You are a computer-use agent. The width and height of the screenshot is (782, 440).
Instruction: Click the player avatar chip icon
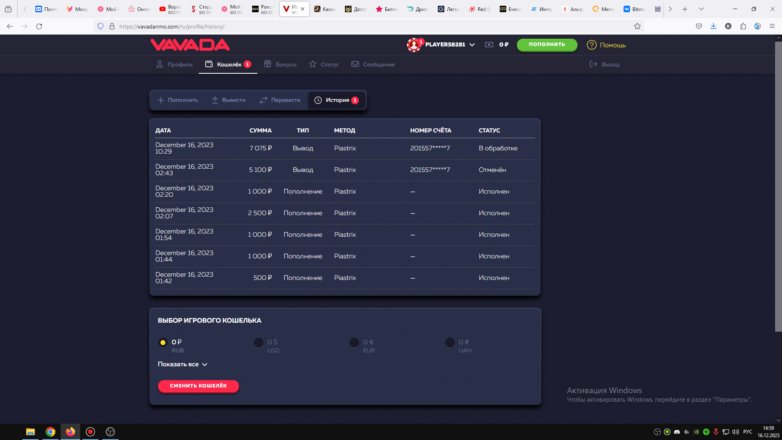414,45
